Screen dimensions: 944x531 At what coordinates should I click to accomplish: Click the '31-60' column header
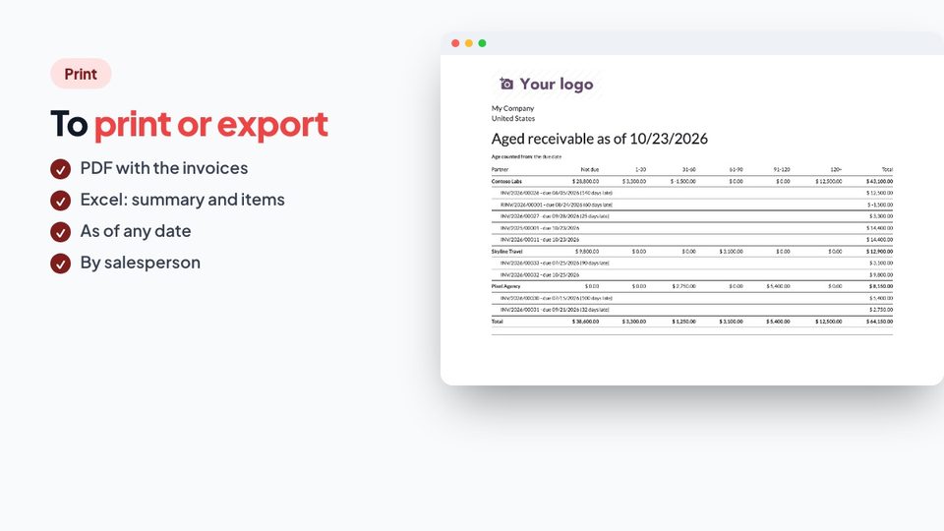(688, 170)
